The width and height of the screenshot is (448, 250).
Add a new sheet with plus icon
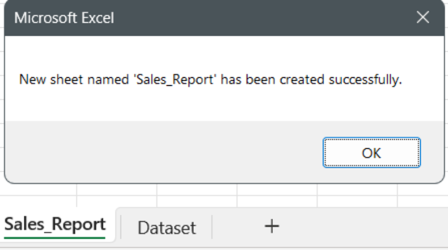click(272, 226)
